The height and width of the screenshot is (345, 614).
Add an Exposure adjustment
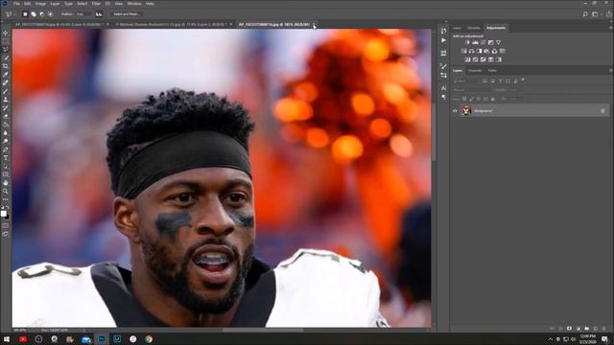click(x=490, y=42)
